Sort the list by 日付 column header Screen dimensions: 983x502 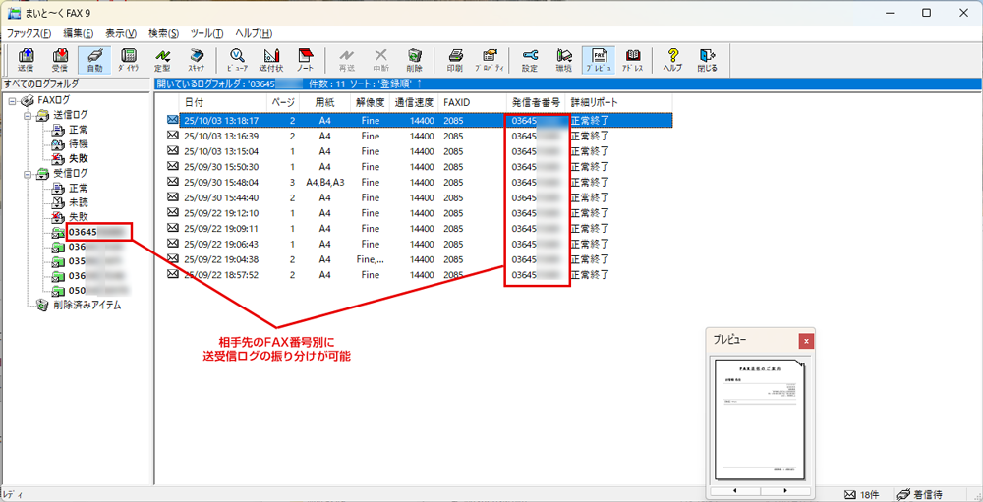(194, 102)
